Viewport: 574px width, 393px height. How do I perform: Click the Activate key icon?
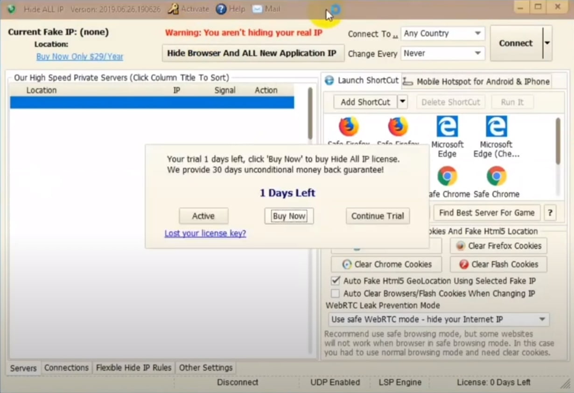pyautogui.click(x=173, y=9)
